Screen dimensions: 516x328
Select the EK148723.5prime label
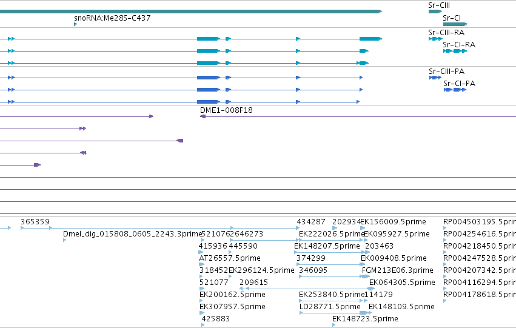[365, 319]
